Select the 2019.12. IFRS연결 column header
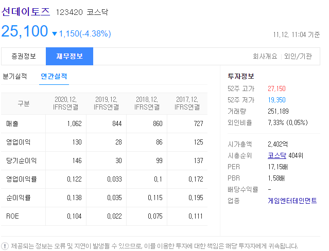Image resolution: width=329 pixels, height=251 pixels. [x=107, y=103]
